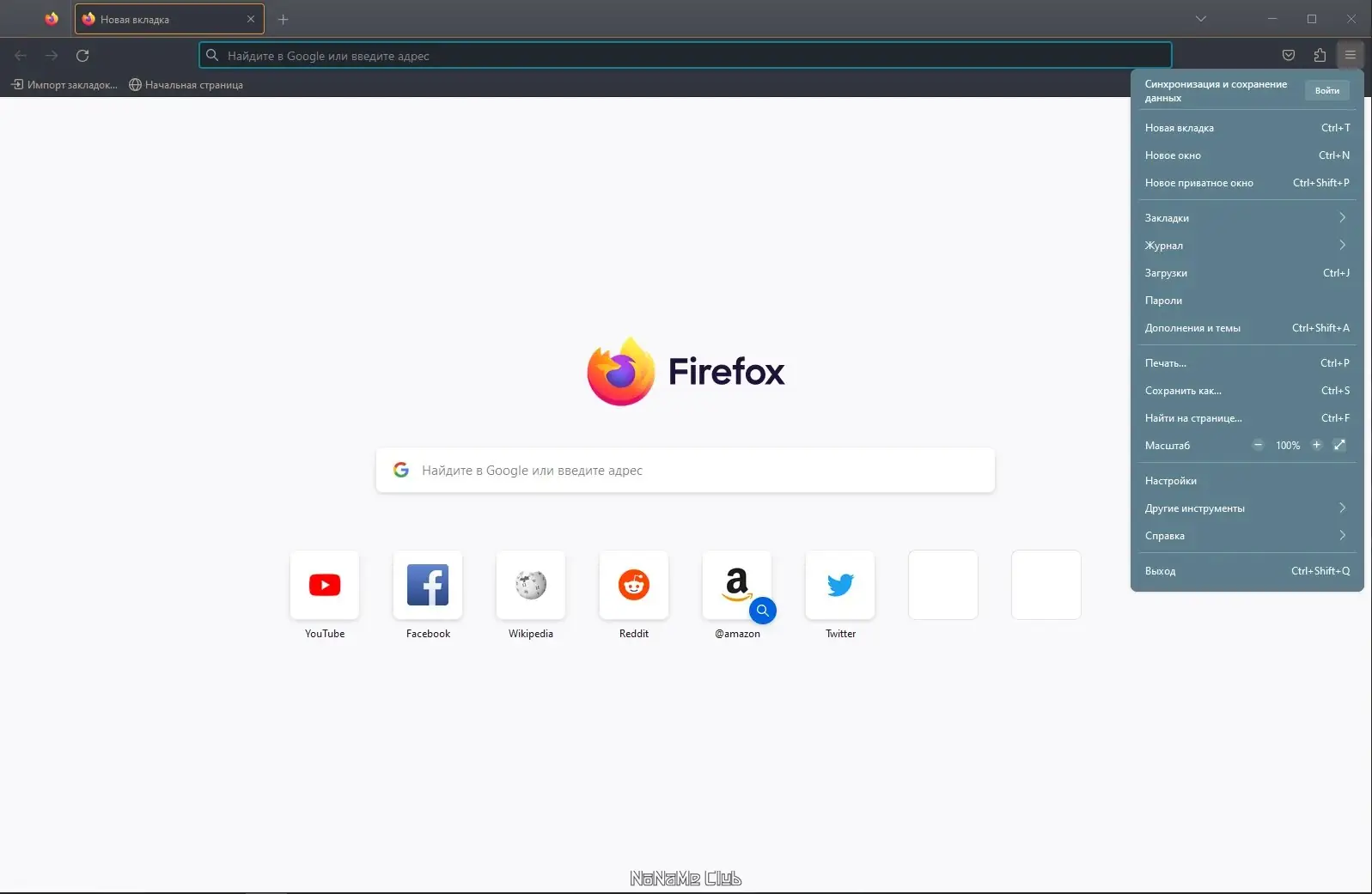Open the Pocket save icon
Screen dimensions: 1372x894
point(1289,56)
